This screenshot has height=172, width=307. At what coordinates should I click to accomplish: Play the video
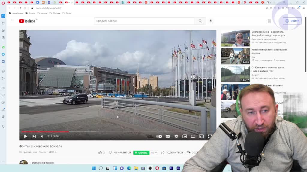tap(25, 136)
